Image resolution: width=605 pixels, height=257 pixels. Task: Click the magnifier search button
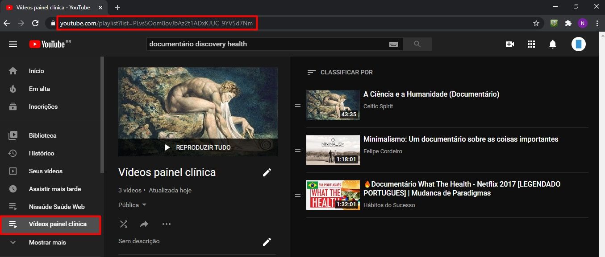(417, 44)
